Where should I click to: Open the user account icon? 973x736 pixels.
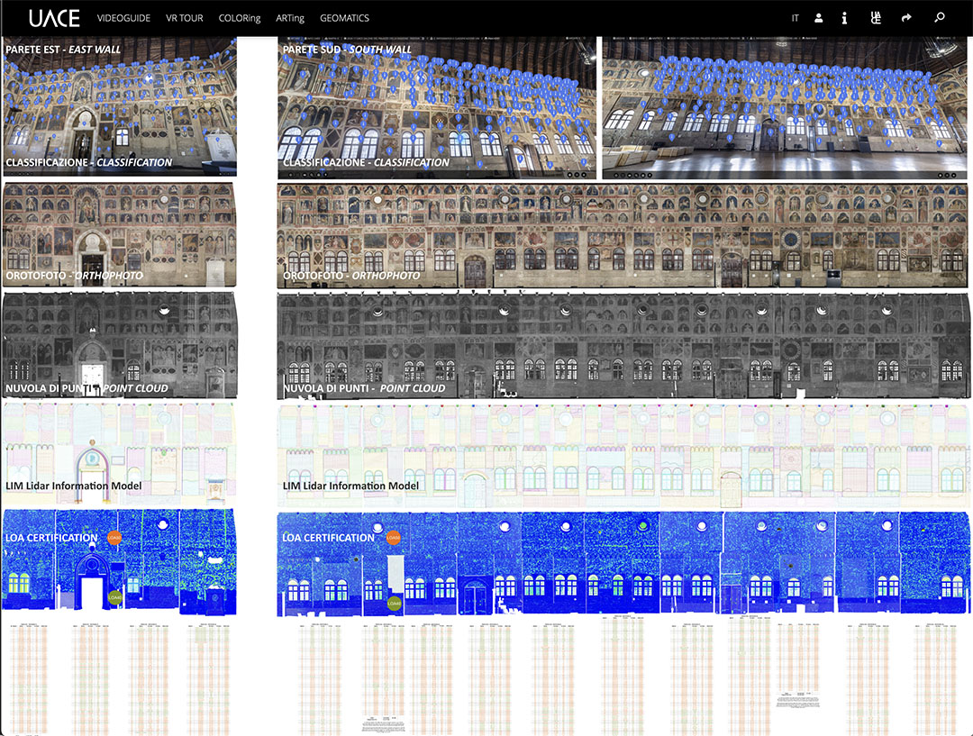(819, 18)
